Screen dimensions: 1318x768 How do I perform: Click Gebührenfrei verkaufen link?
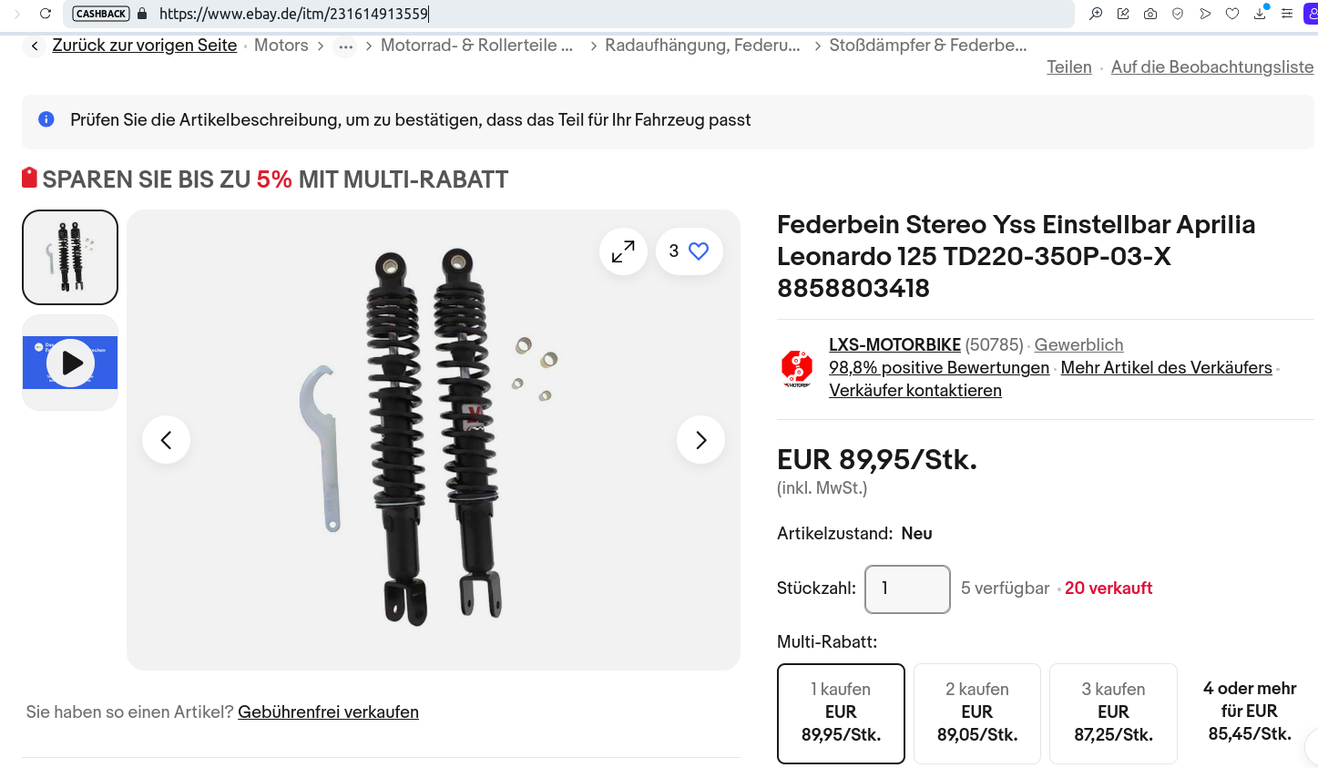pos(328,712)
